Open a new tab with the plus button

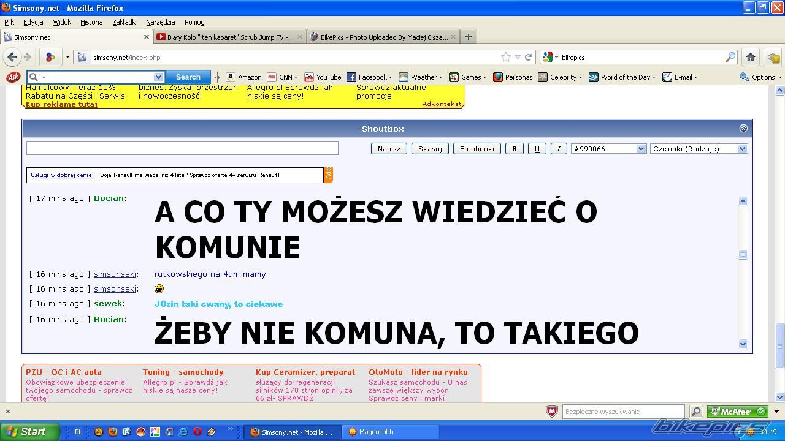click(x=468, y=37)
